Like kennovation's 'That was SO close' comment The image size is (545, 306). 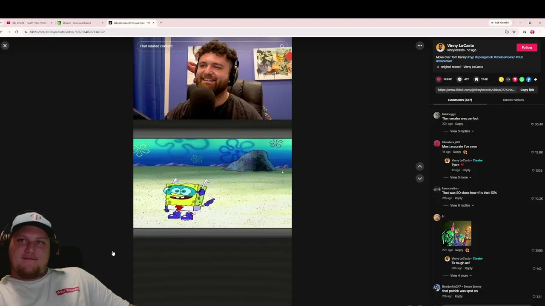click(532, 198)
